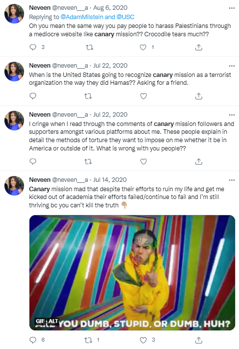The width and height of the screenshot is (239, 349).
Task: Play the rainbow hallway GIF
Action: pos(132,273)
